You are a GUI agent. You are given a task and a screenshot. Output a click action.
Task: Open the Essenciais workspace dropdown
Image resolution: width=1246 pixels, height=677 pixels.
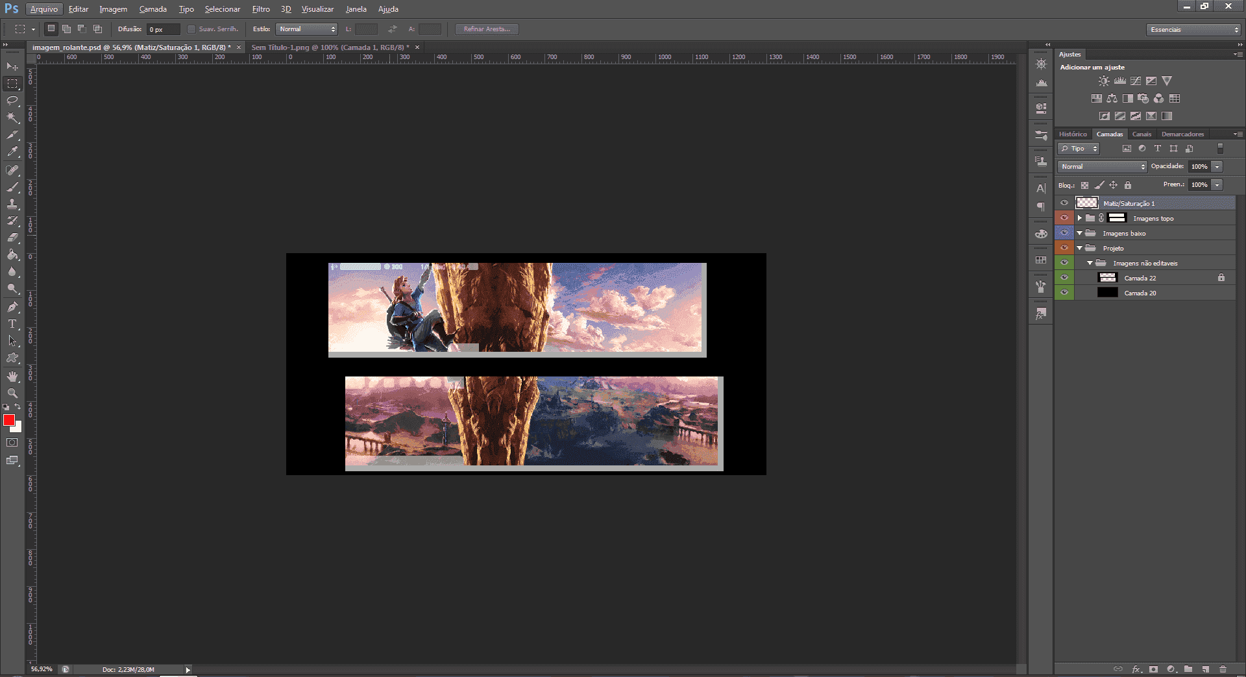point(1194,30)
